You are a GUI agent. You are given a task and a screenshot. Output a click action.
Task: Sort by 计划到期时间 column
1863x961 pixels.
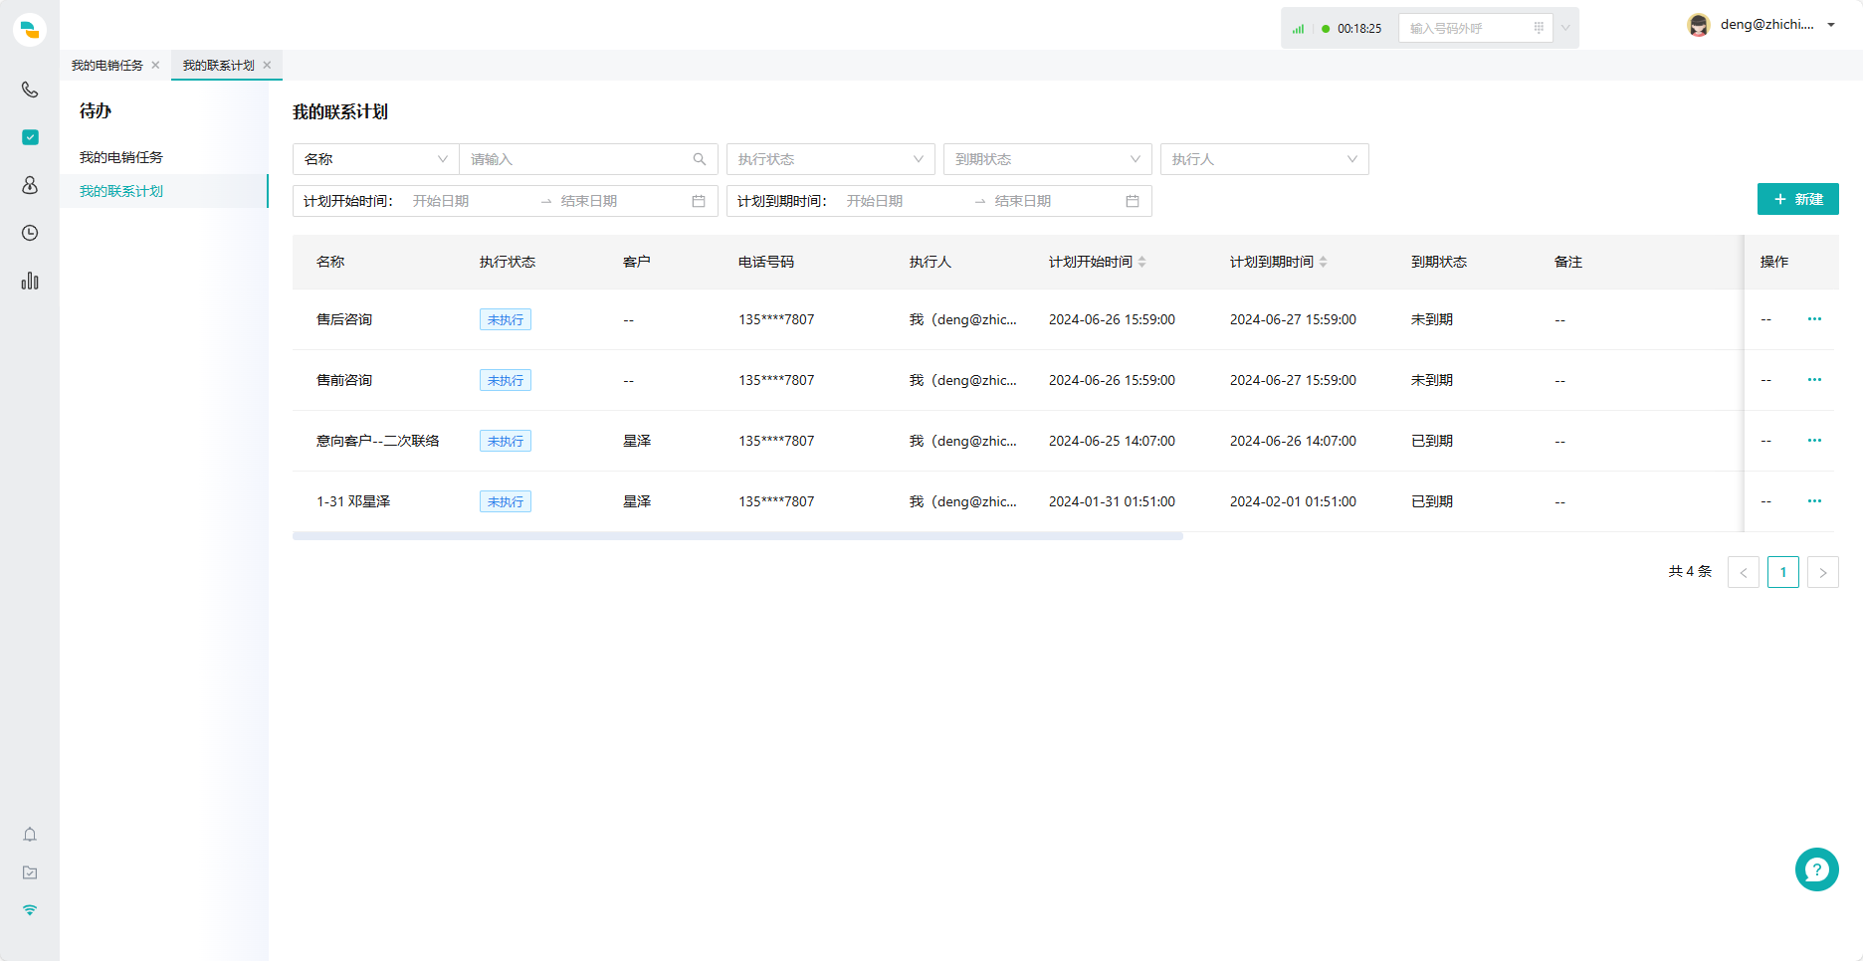click(1324, 262)
